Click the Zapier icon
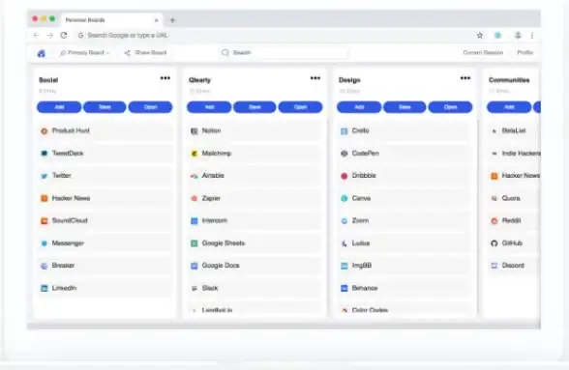The width and height of the screenshot is (569, 370). 195,199
